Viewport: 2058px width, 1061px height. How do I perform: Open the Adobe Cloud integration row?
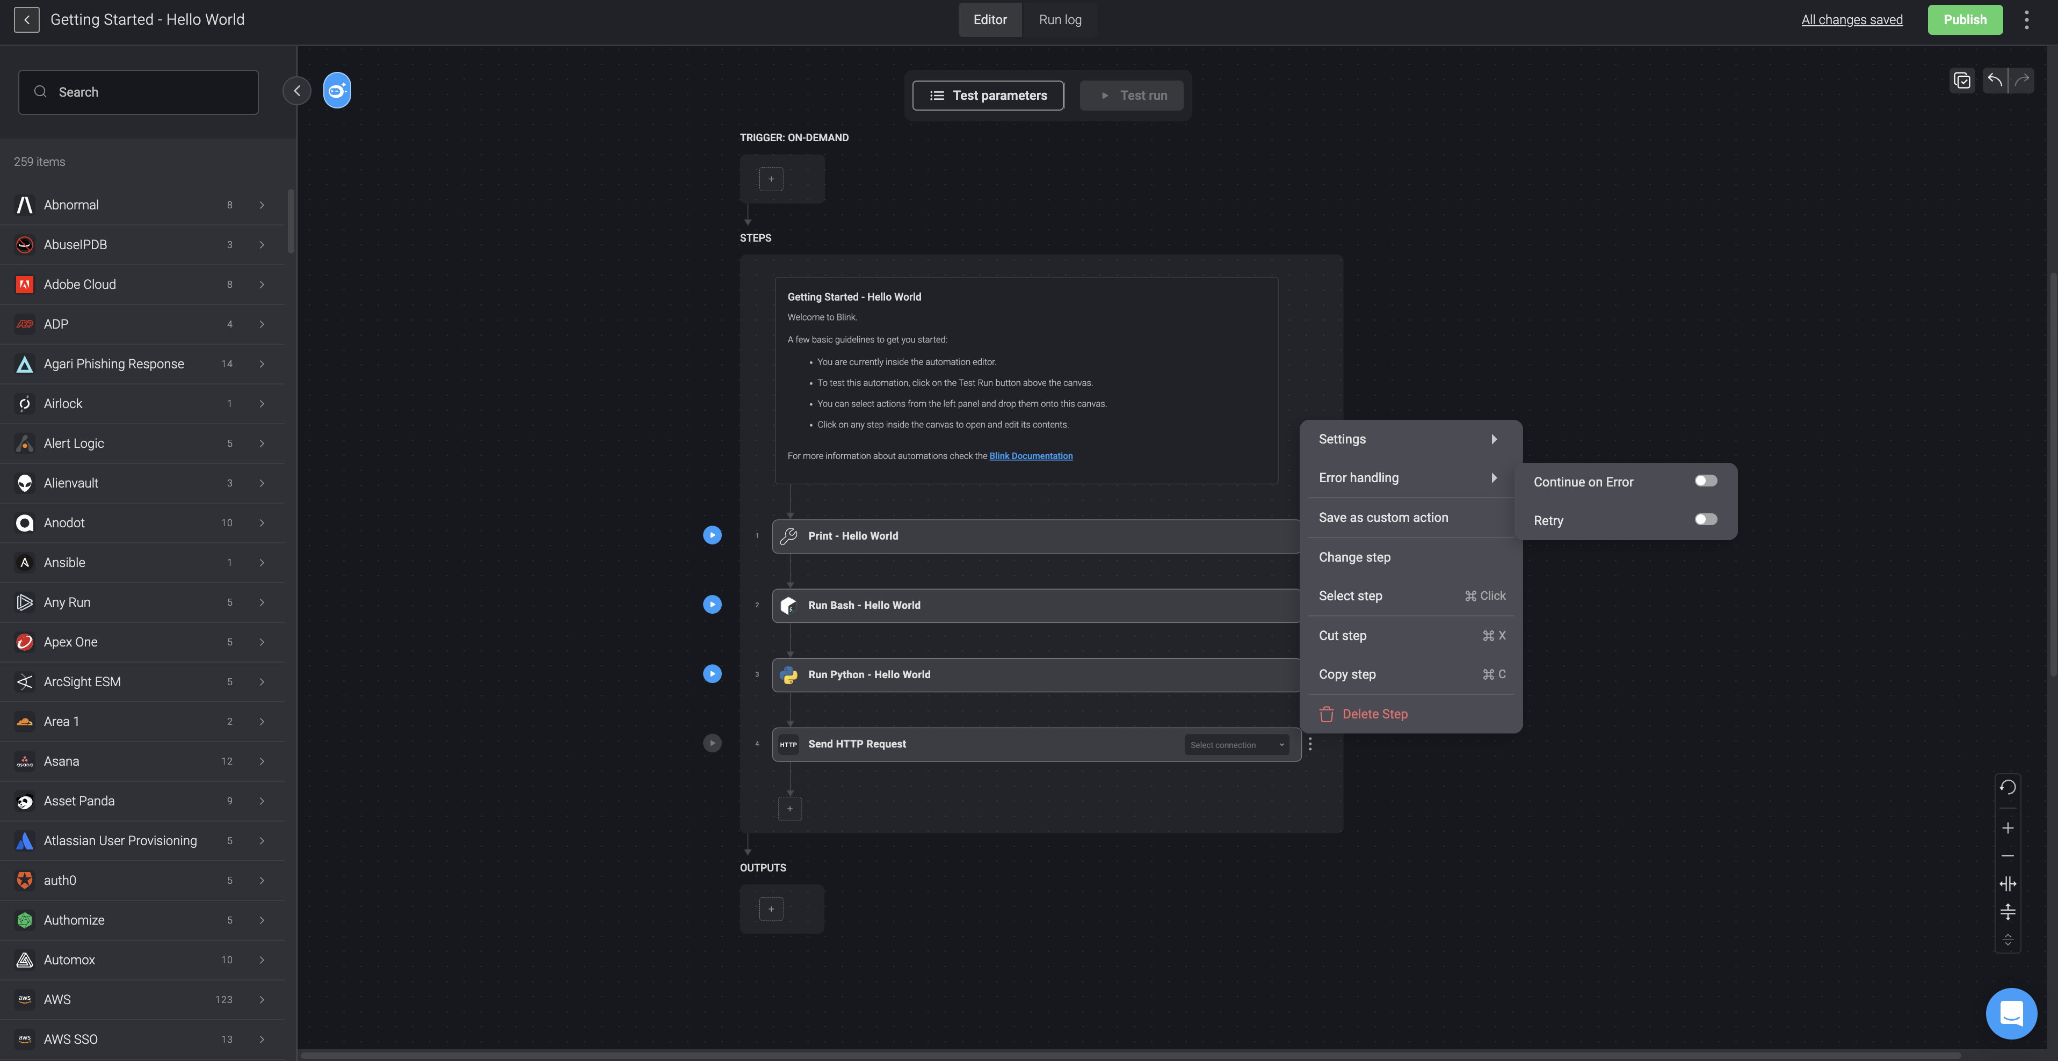point(142,285)
